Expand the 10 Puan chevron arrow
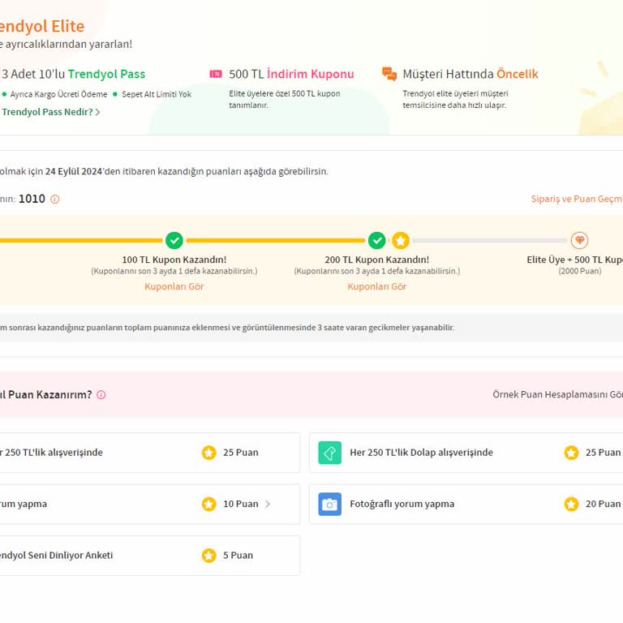 pyautogui.click(x=268, y=504)
